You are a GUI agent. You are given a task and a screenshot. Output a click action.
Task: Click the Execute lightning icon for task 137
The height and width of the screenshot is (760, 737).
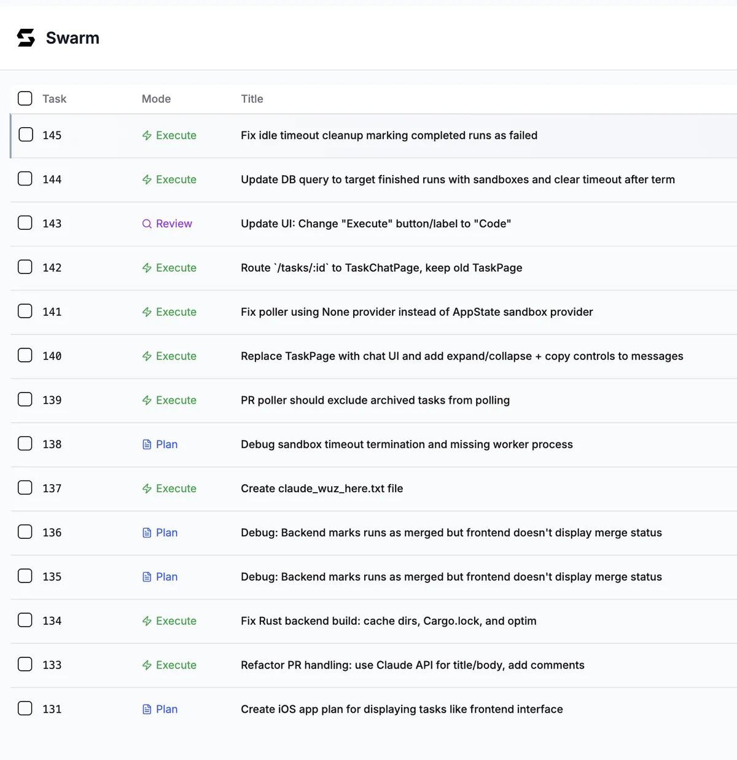click(x=147, y=489)
